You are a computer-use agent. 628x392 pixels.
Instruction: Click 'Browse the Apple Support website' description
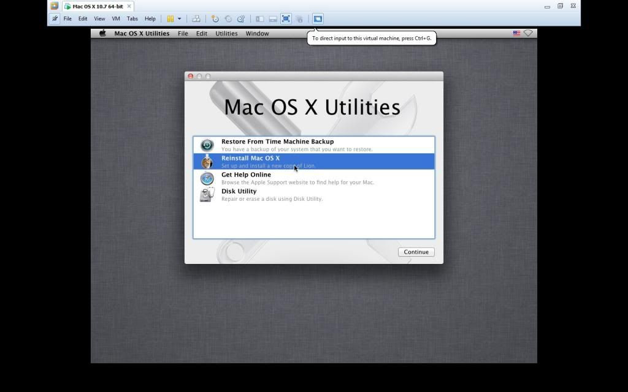[x=297, y=183]
